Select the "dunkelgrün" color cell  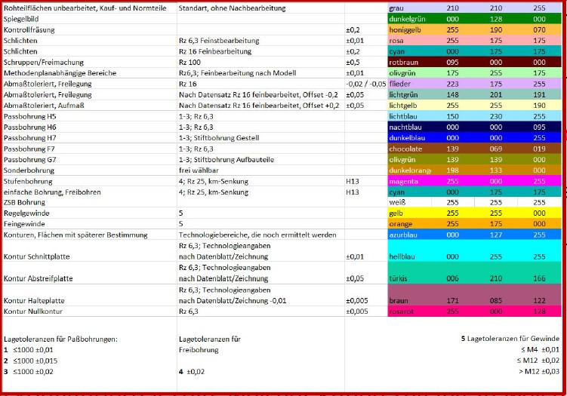409,19
